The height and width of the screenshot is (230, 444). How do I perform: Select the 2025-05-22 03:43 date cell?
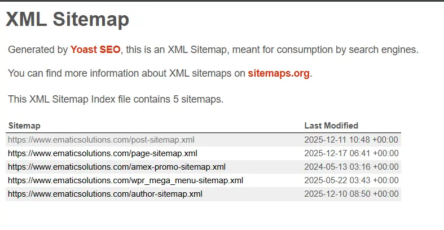coord(351,180)
